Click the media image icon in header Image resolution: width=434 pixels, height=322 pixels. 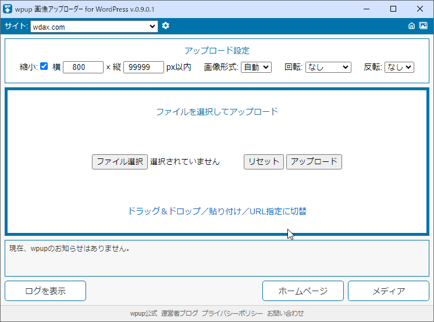coord(424,26)
